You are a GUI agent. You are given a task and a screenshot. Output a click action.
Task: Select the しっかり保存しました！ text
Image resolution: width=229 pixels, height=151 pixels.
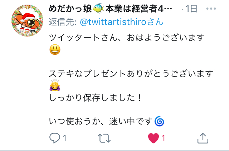point(96,98)
